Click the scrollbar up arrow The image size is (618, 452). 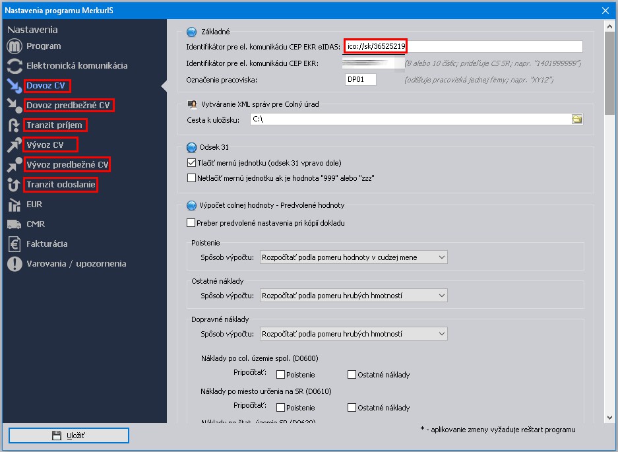click(609, 27)
